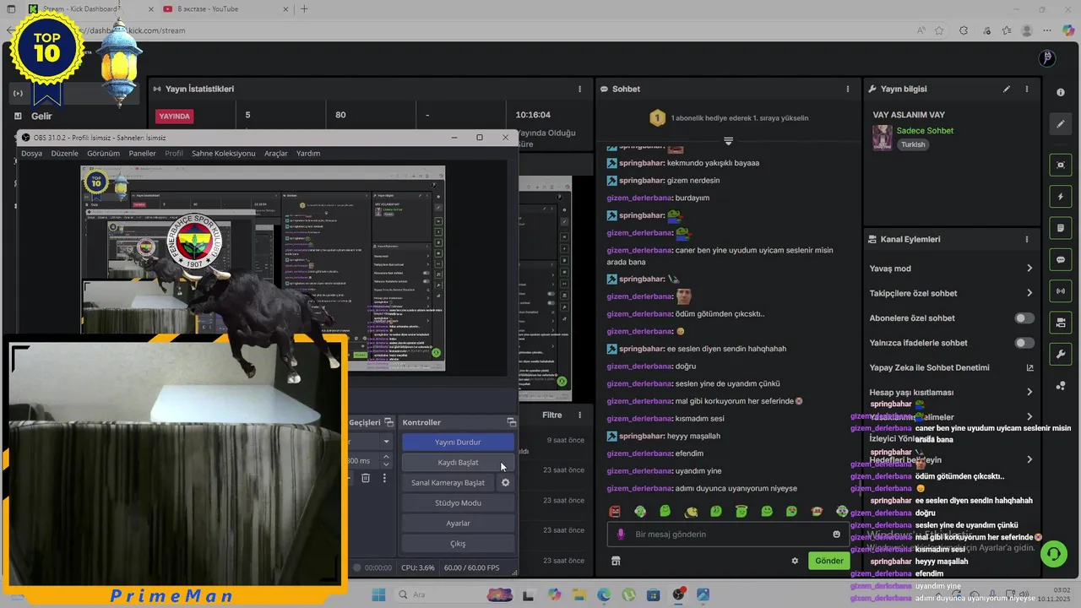The image size is (1081, 608).
Task: Open a new browser tab
Action: click(304, 9)
